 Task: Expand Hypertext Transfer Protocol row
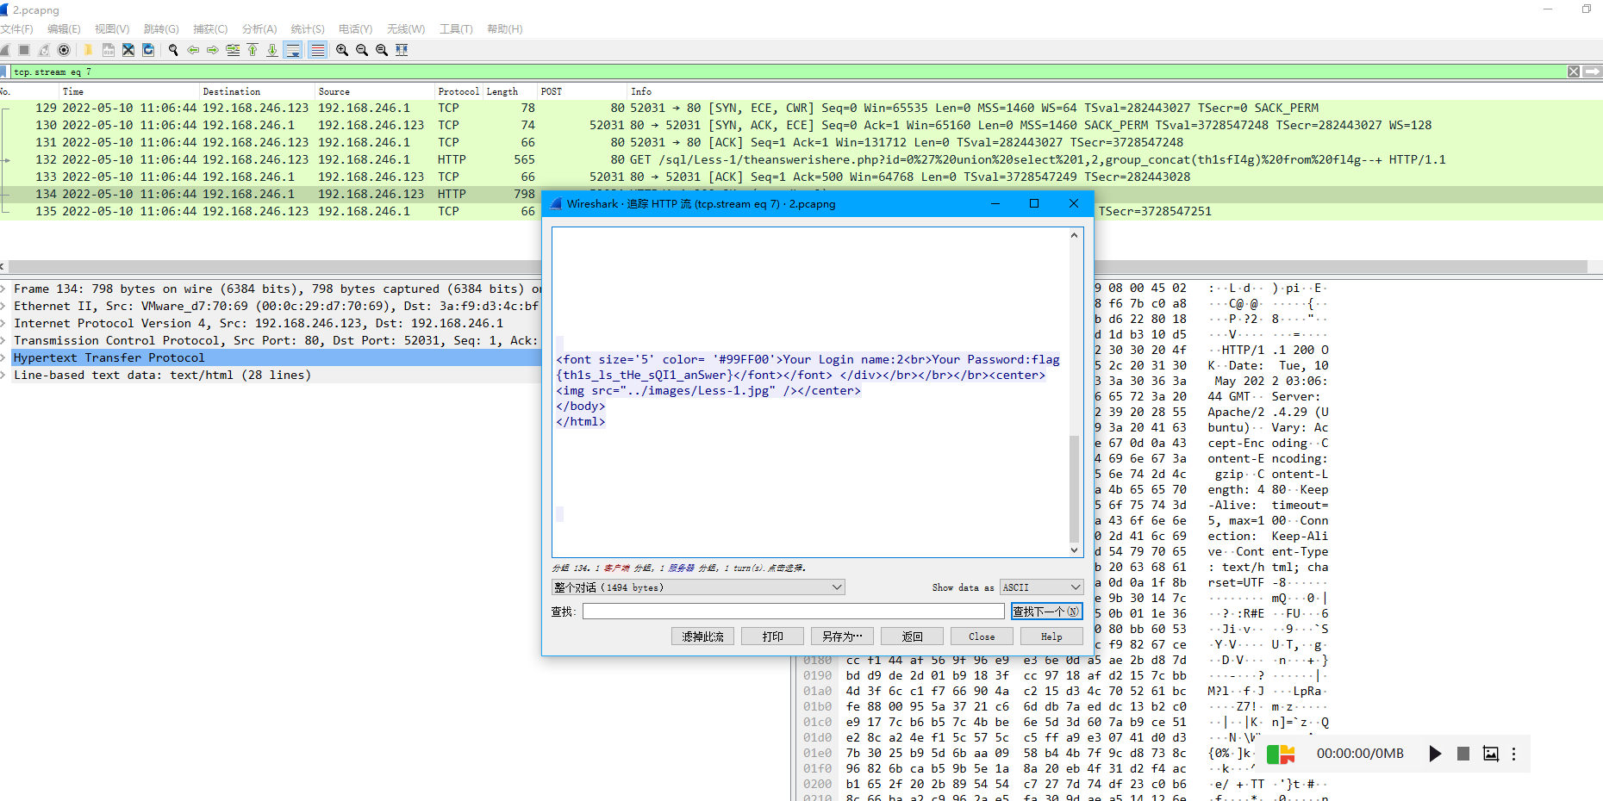point(4,358)
